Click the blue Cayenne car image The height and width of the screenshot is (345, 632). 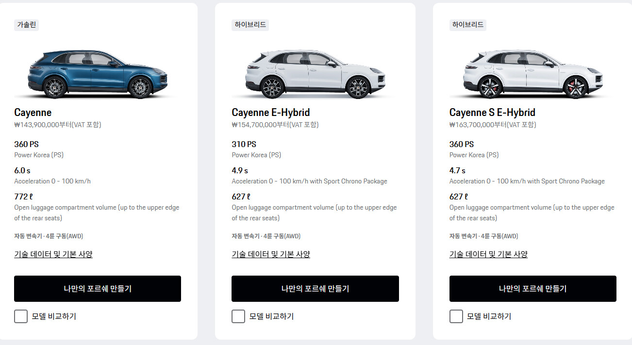(x=97, y=74)
